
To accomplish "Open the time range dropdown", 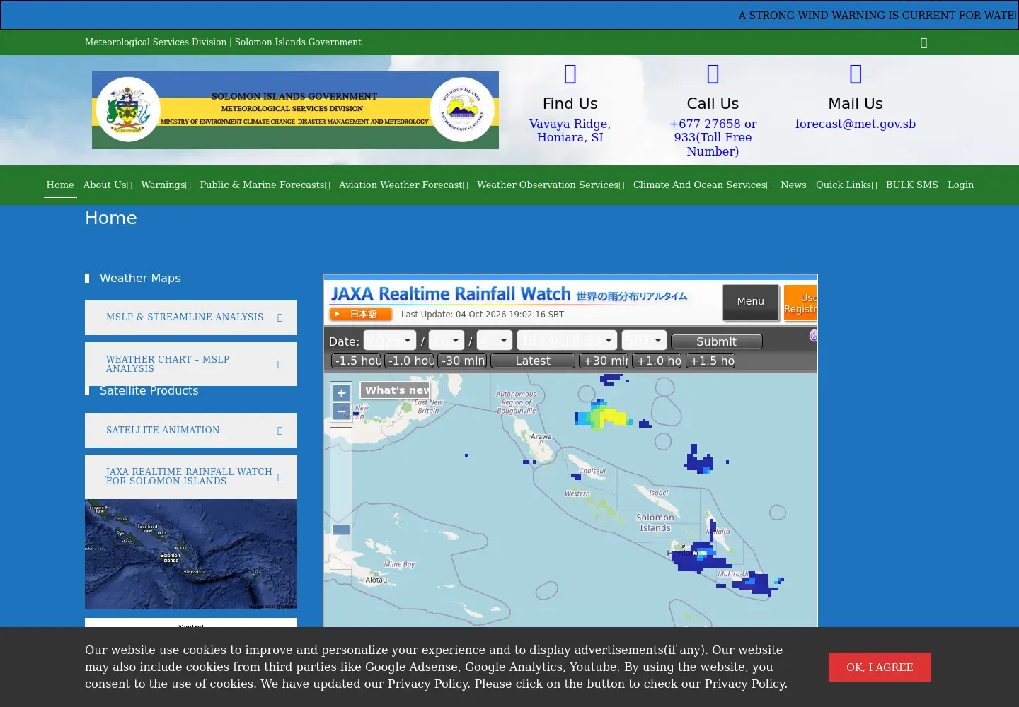I will [567, 341].
